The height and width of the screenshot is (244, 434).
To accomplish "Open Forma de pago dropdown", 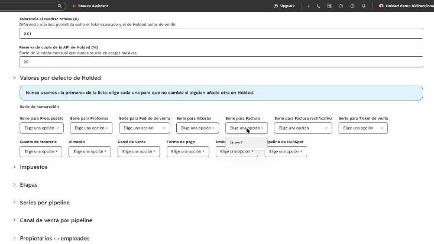I will pyautogui.click(x=187, y=152).
